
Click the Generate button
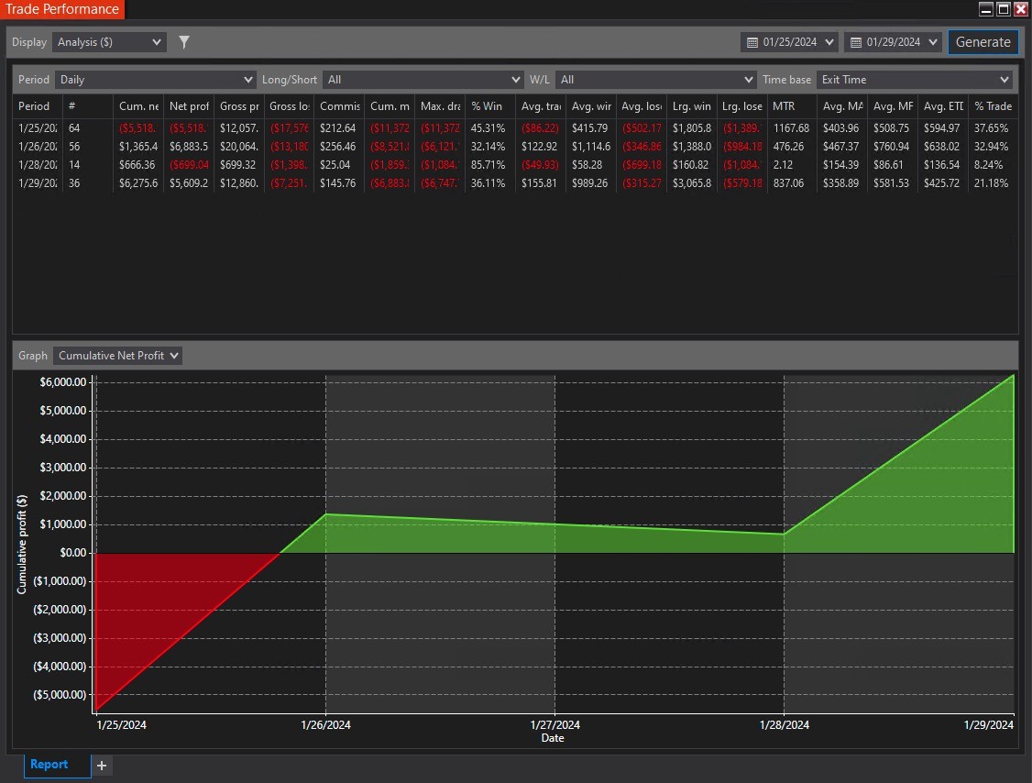click(x=983, y=42)
